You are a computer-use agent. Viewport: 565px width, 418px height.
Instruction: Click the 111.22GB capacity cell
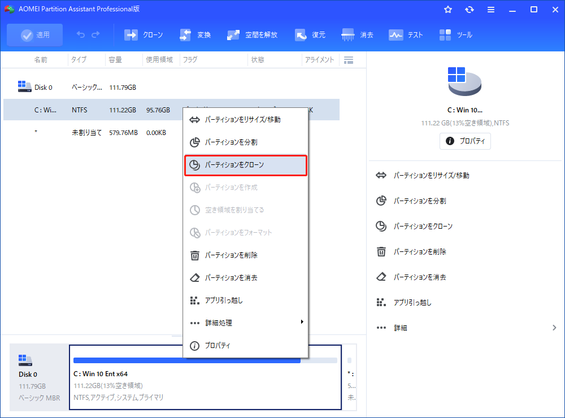click(123, 110)
